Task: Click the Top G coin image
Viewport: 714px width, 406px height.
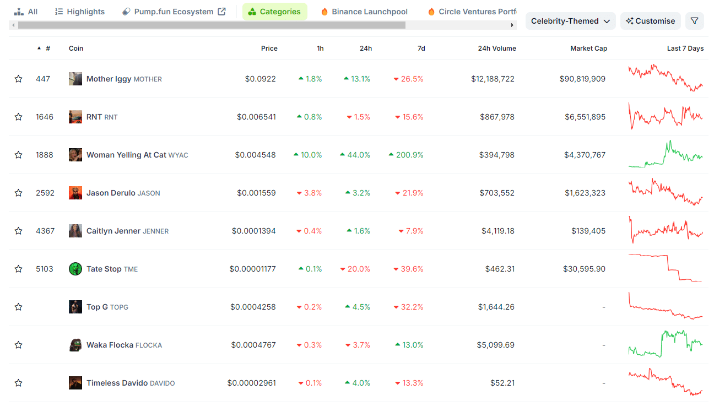Action: click(x=75, y=307)
